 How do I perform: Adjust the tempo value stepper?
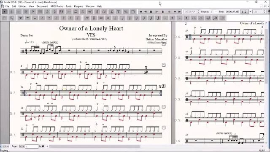click(x=265, y=12)
